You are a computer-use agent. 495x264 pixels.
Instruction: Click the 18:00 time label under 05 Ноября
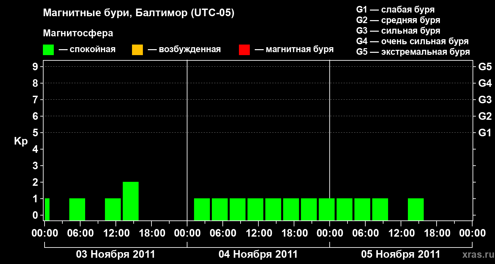[x=437, y=233]
